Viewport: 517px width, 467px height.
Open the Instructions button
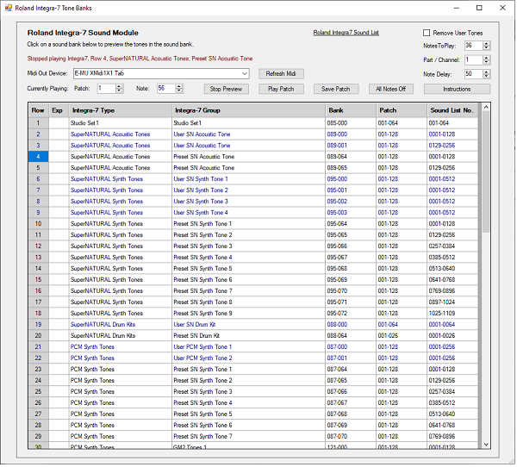pyautogui.click(x=457, y=89)
